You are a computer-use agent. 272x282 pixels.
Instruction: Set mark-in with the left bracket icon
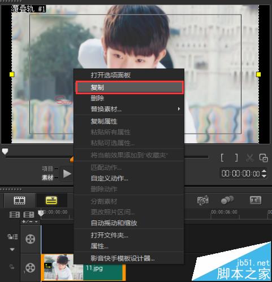click(222, 158)
